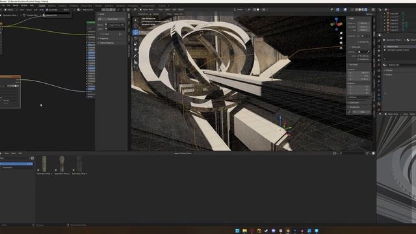Viewport: 416px width, 234px height.
Task: Switch to Material Preview viewport shading
Action: click(x=363, y=10)
